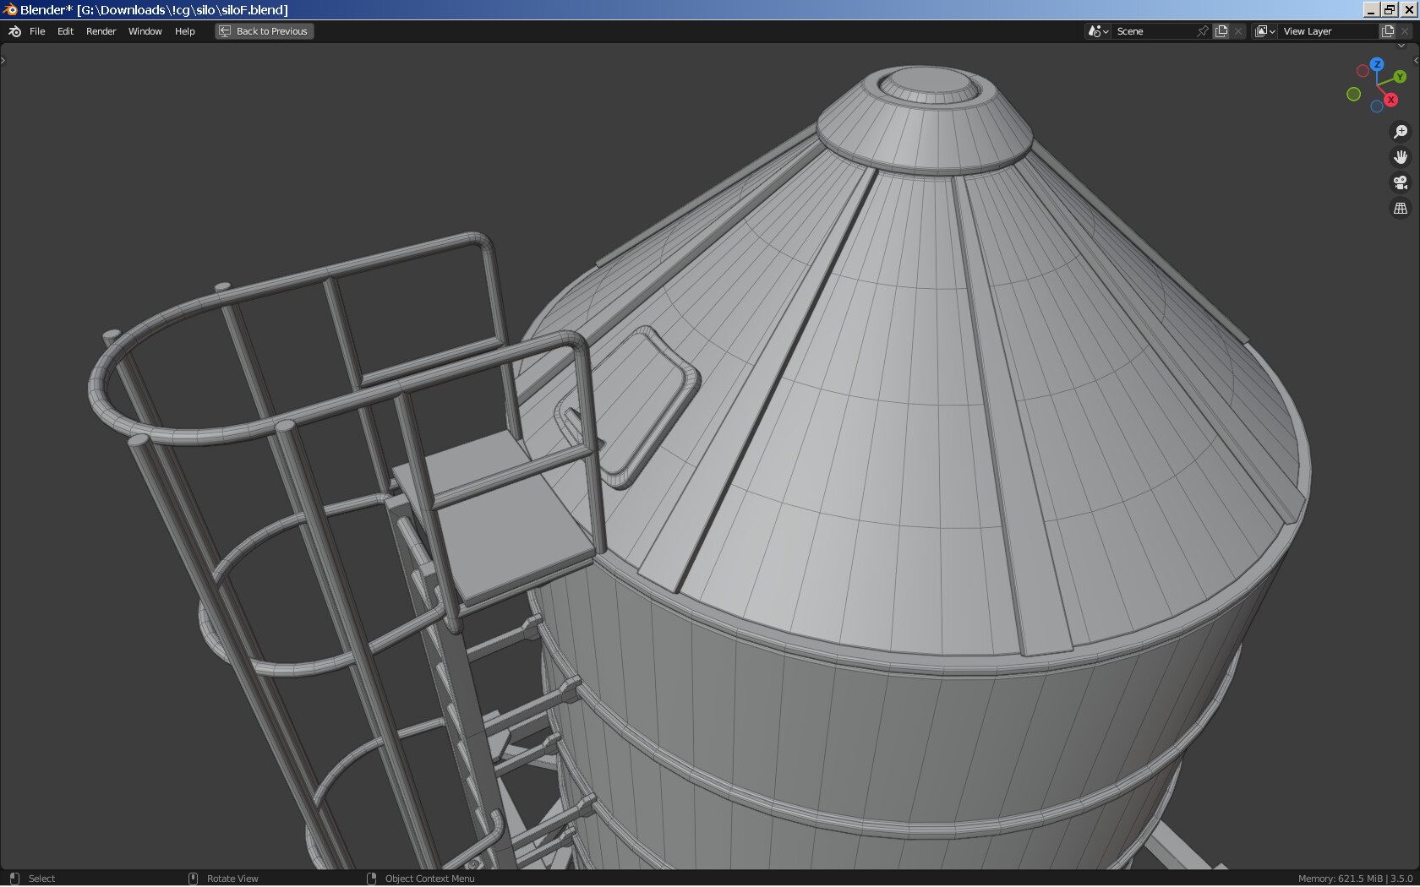Image resolution: width=1420 pixels, height=887 pixels.
Task: Create a new Scene with the copy icon
Action: [1221, 31]
